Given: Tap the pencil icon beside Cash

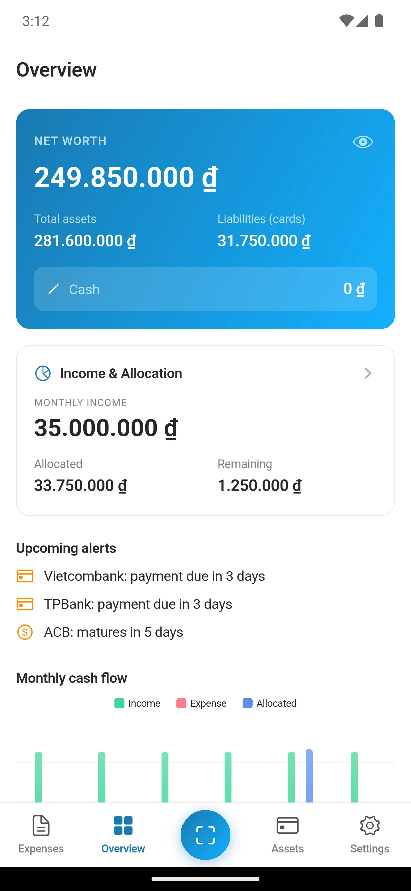Looking at the screenshot, I should point(53,289).
